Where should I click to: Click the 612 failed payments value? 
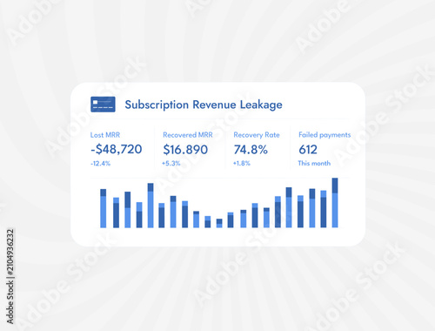tap(308, 150)
